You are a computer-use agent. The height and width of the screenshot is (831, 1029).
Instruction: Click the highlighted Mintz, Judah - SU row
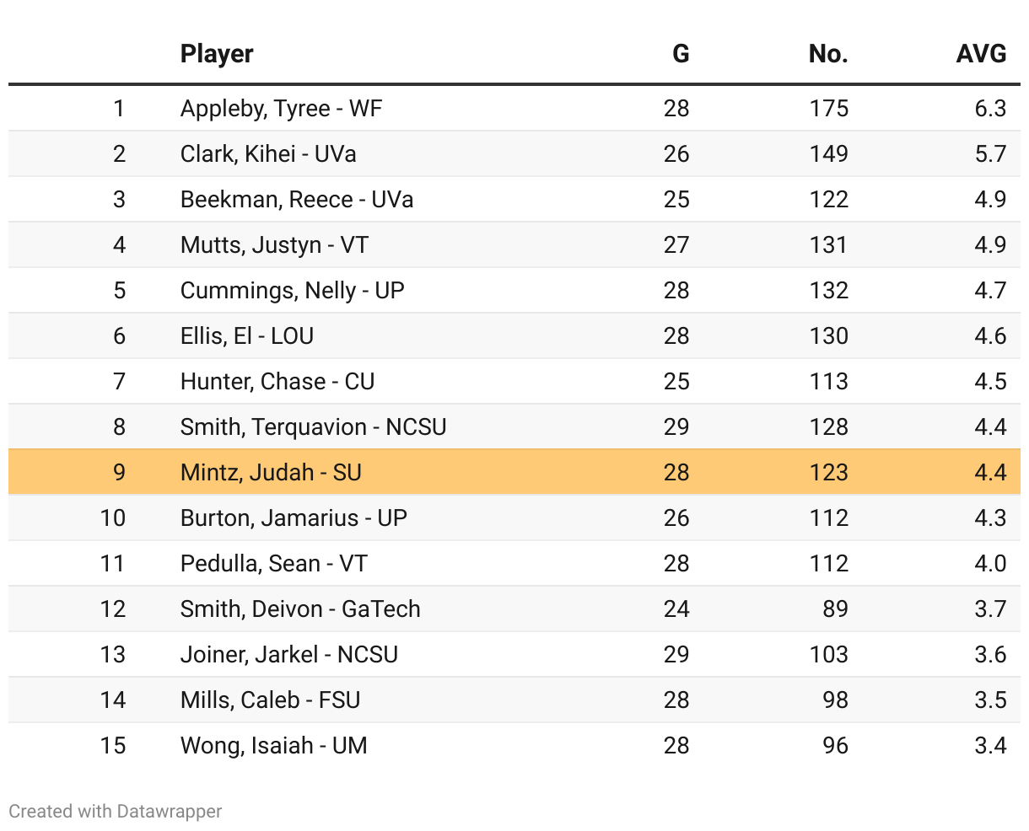point(271,473)
